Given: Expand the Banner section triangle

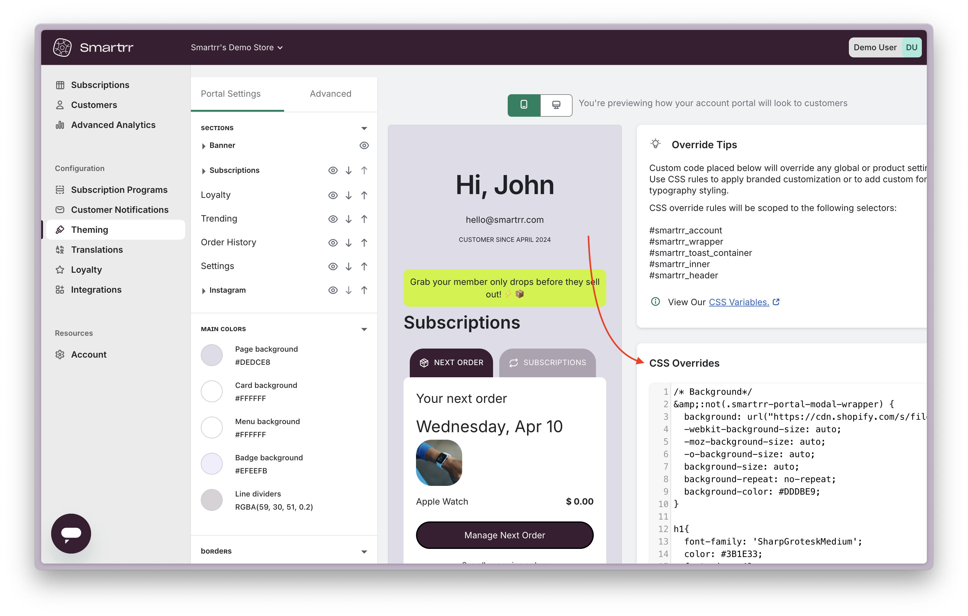Looking at the screenshot, I should click(204, 146).
